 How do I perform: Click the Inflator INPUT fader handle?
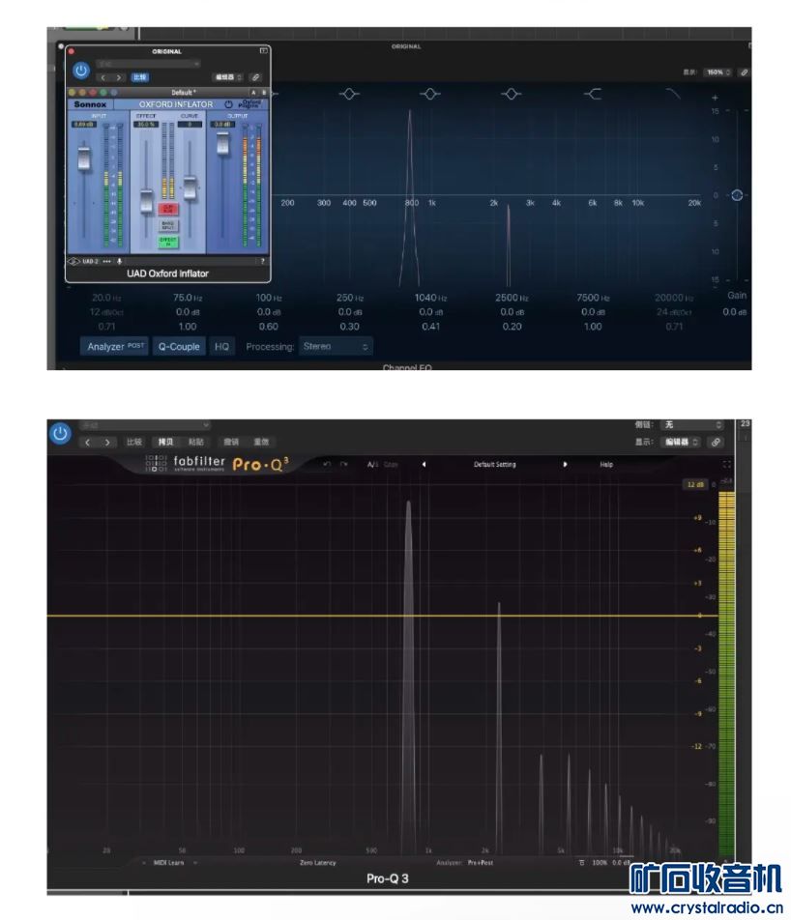[84, 158]
